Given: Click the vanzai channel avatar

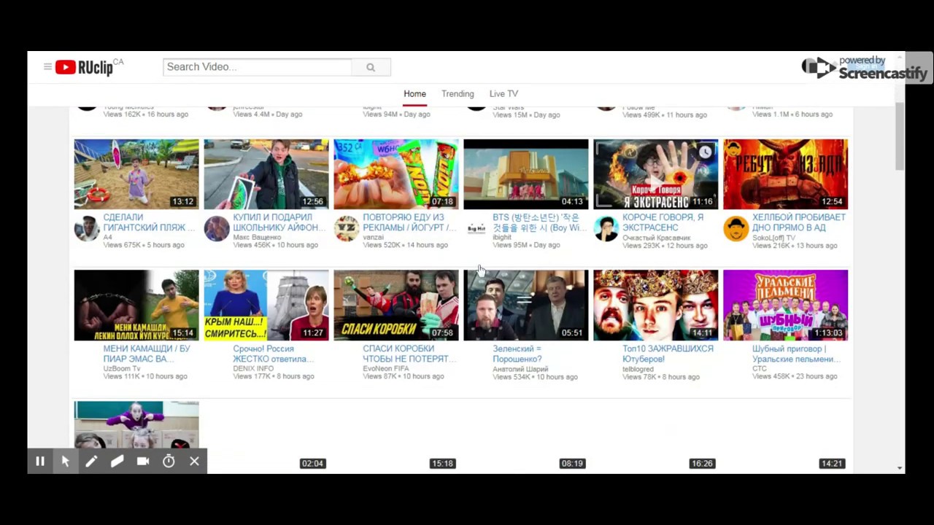Looking at the screenshot, I should click(347, 228).
